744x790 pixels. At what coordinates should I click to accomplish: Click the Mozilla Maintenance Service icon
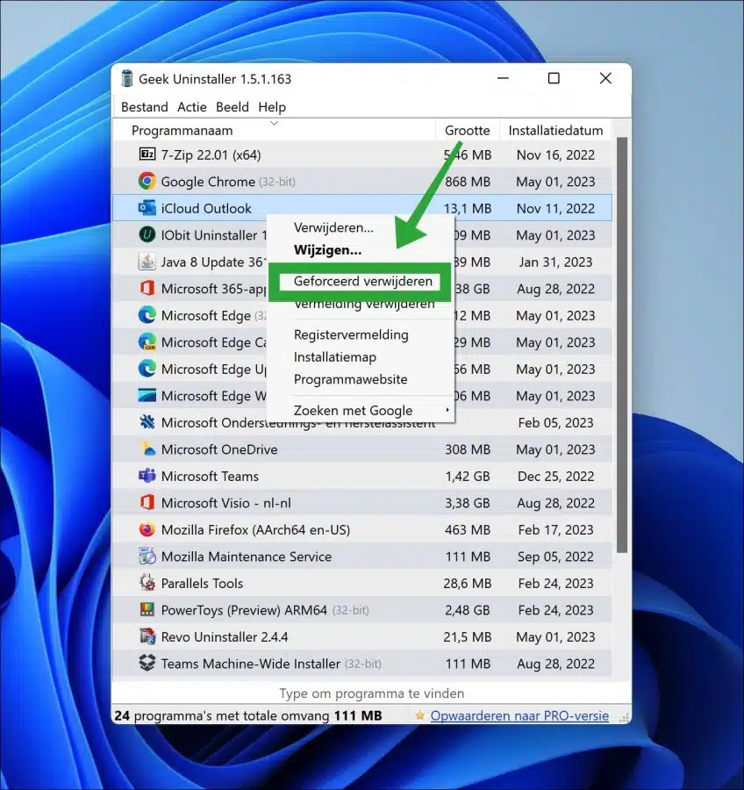(x=147, y=556)
